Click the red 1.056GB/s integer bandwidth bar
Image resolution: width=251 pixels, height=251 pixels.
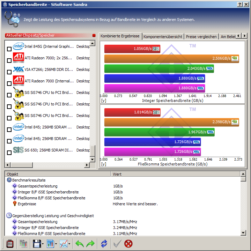pos(132,49)
